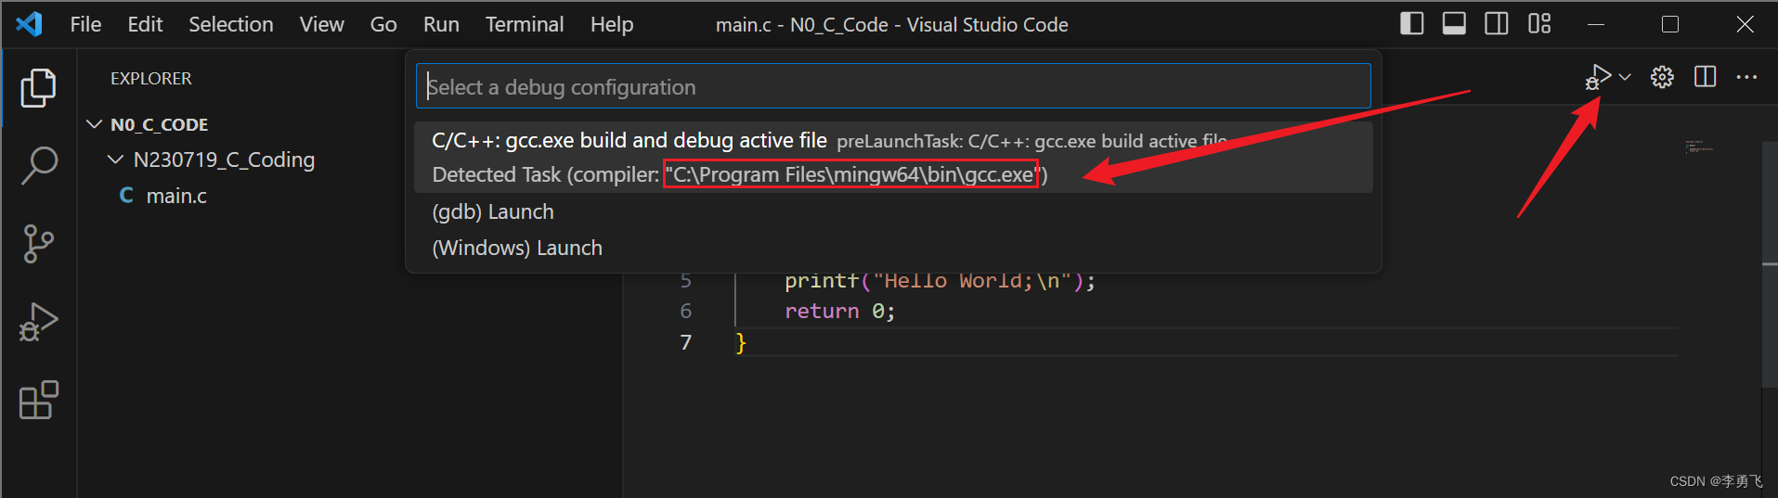Open the Source Control view
This screenshot has height=498, width=1778.
click(38, 244)
